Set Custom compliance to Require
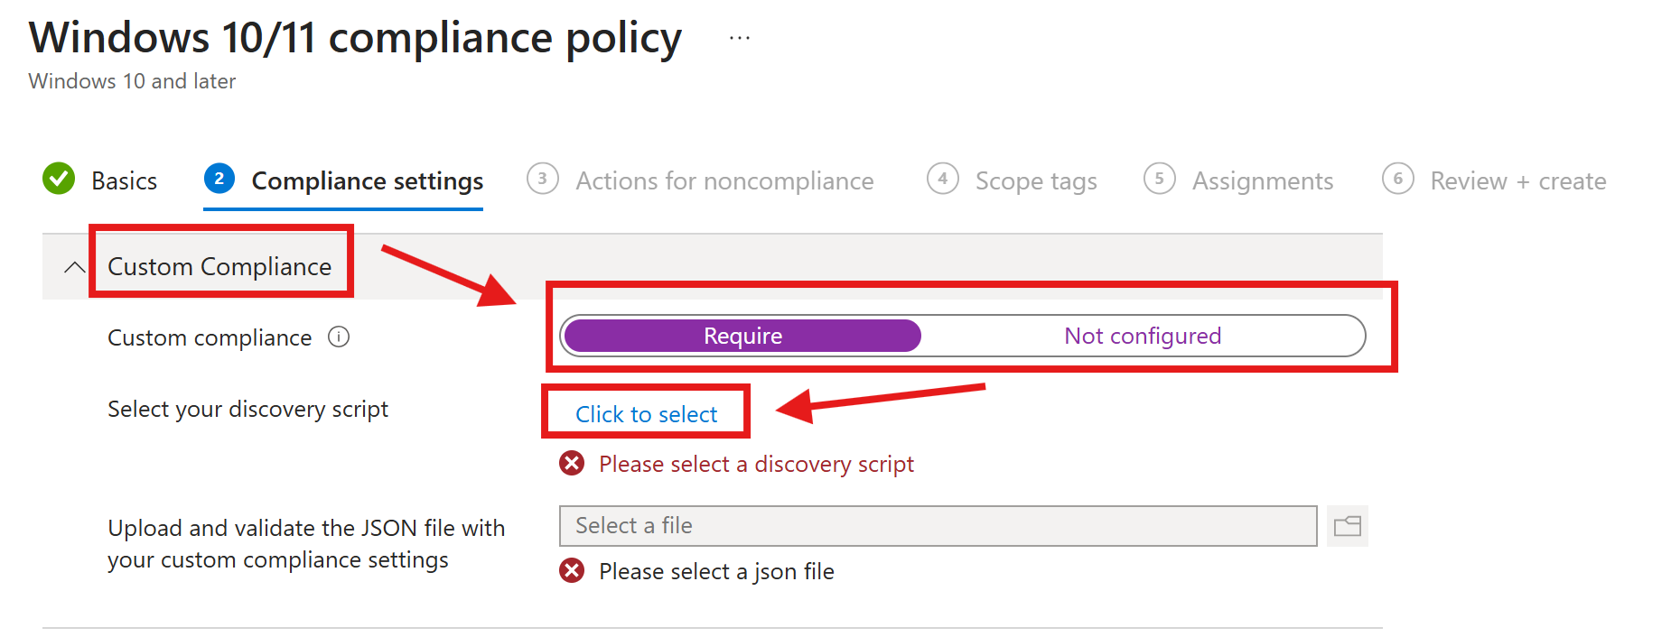Image resolution: width=1671 pixels, height=637 pixels. tap(742, 336)
